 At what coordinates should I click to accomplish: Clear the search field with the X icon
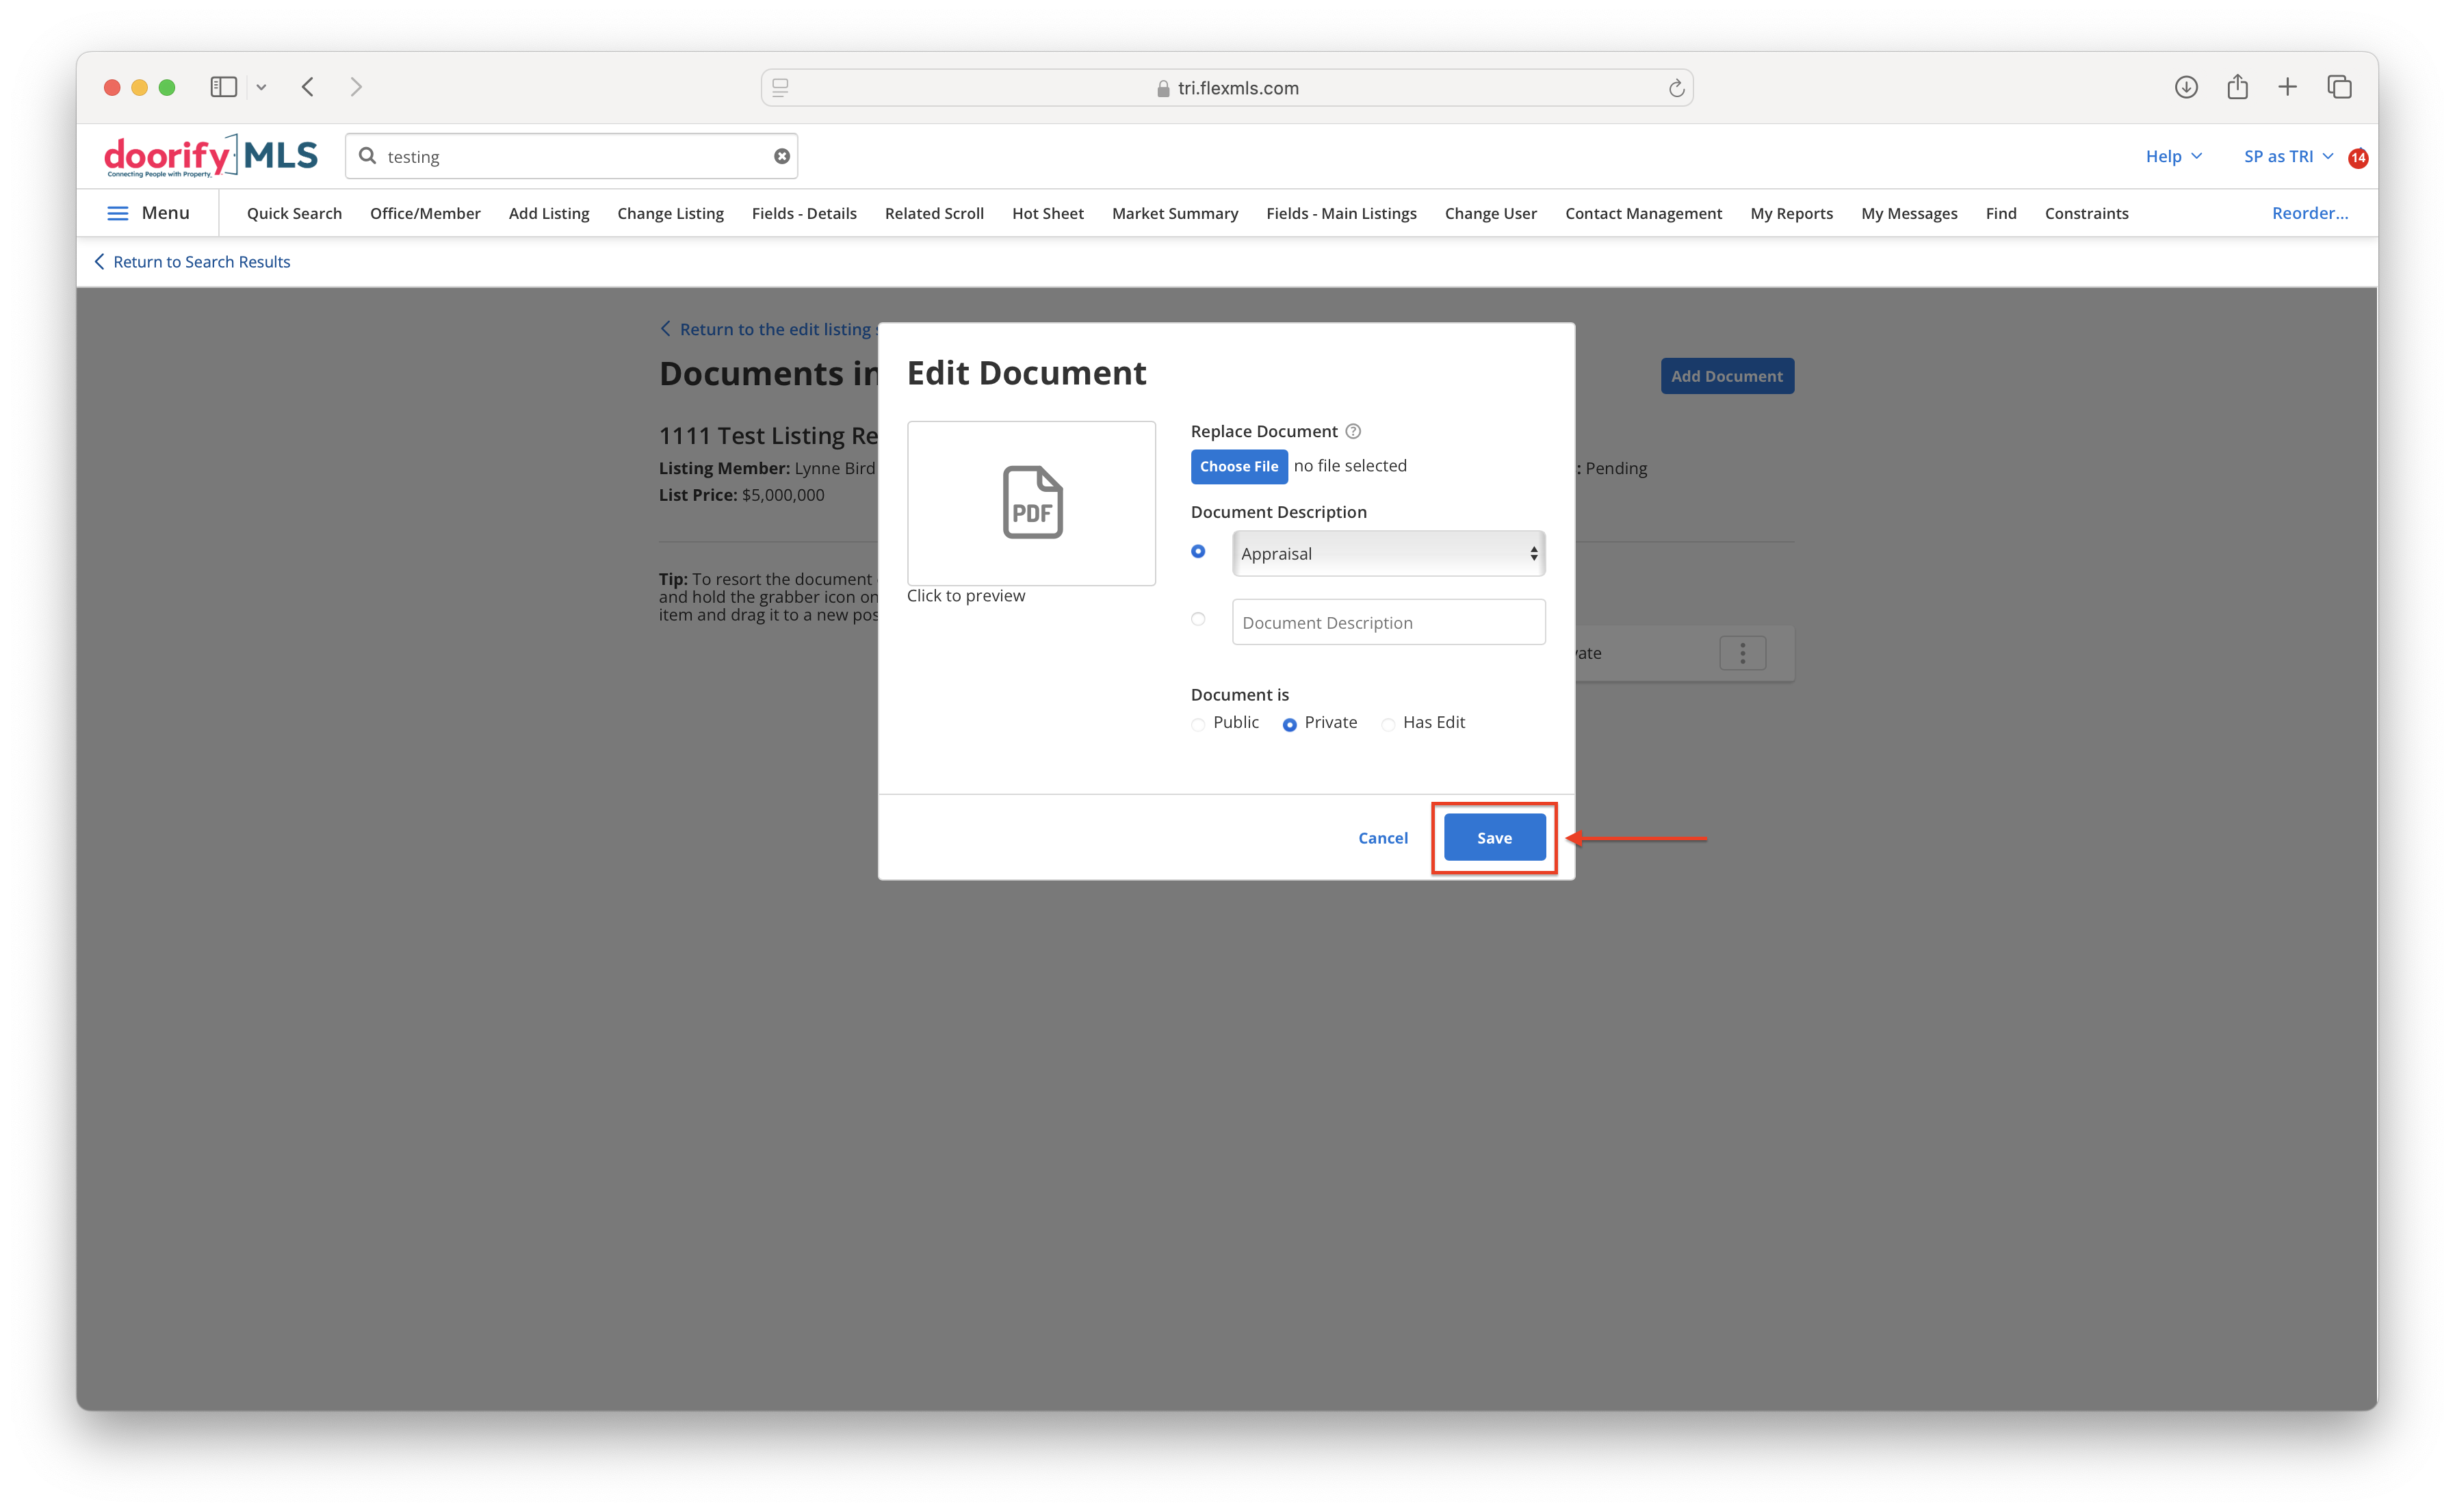782,156
